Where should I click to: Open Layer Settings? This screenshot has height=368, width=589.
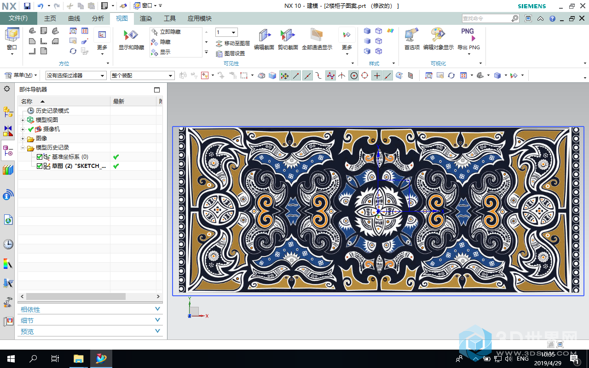[231, 53]
